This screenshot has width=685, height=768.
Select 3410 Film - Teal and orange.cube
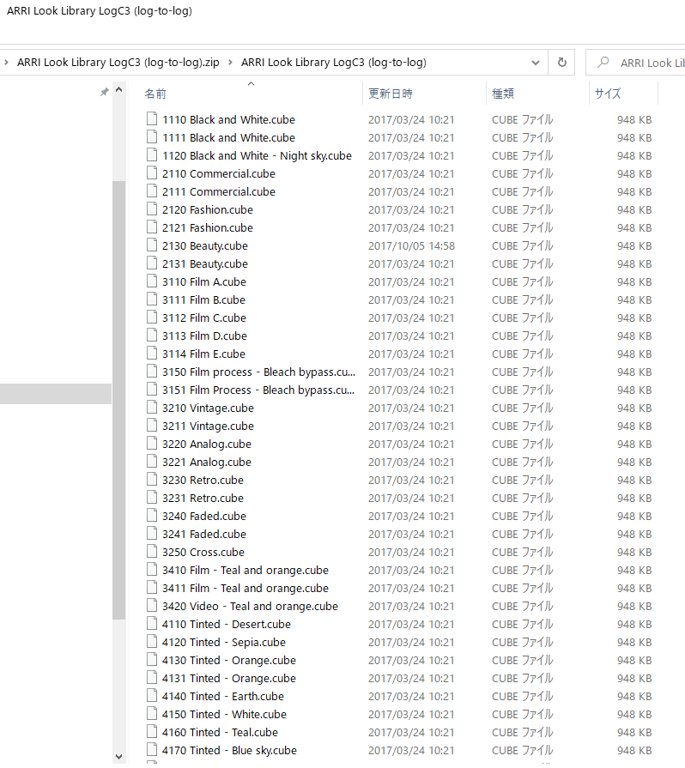point(246,571)
